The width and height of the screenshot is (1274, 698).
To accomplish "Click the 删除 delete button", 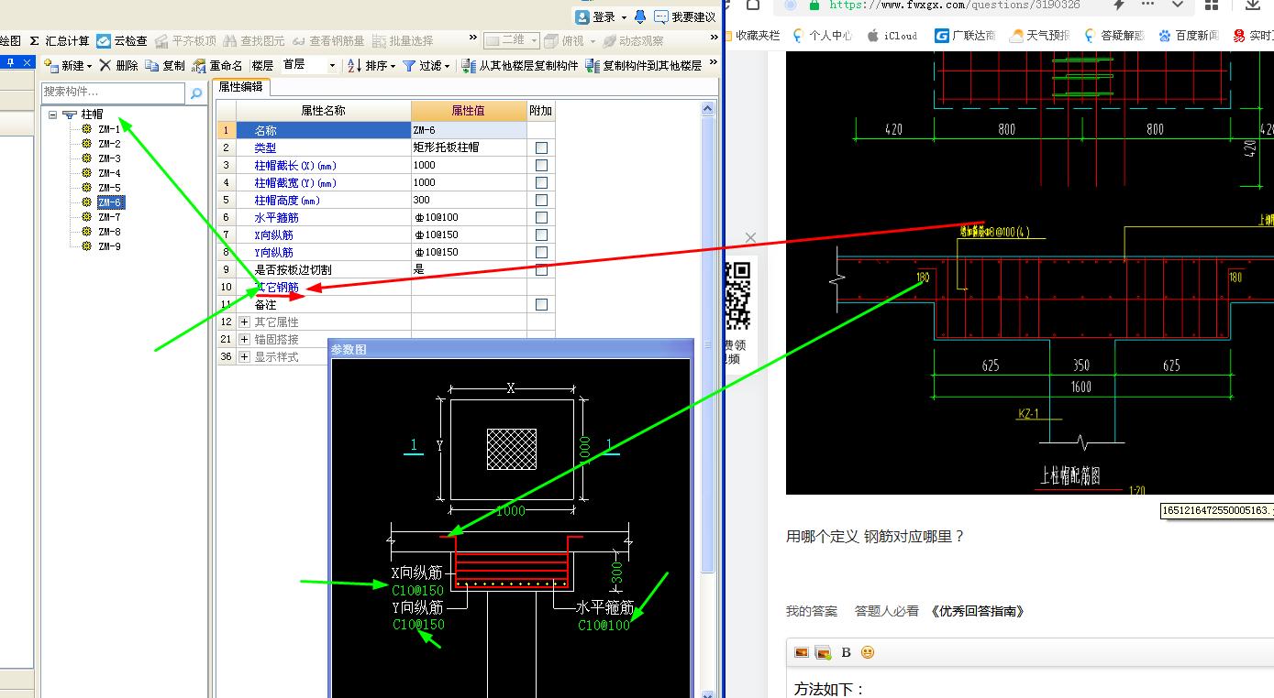I will tap(118, 66).
